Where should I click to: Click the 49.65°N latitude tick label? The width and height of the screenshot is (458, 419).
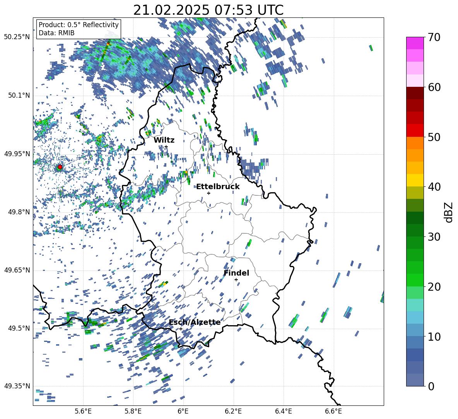tap(17, 270)
